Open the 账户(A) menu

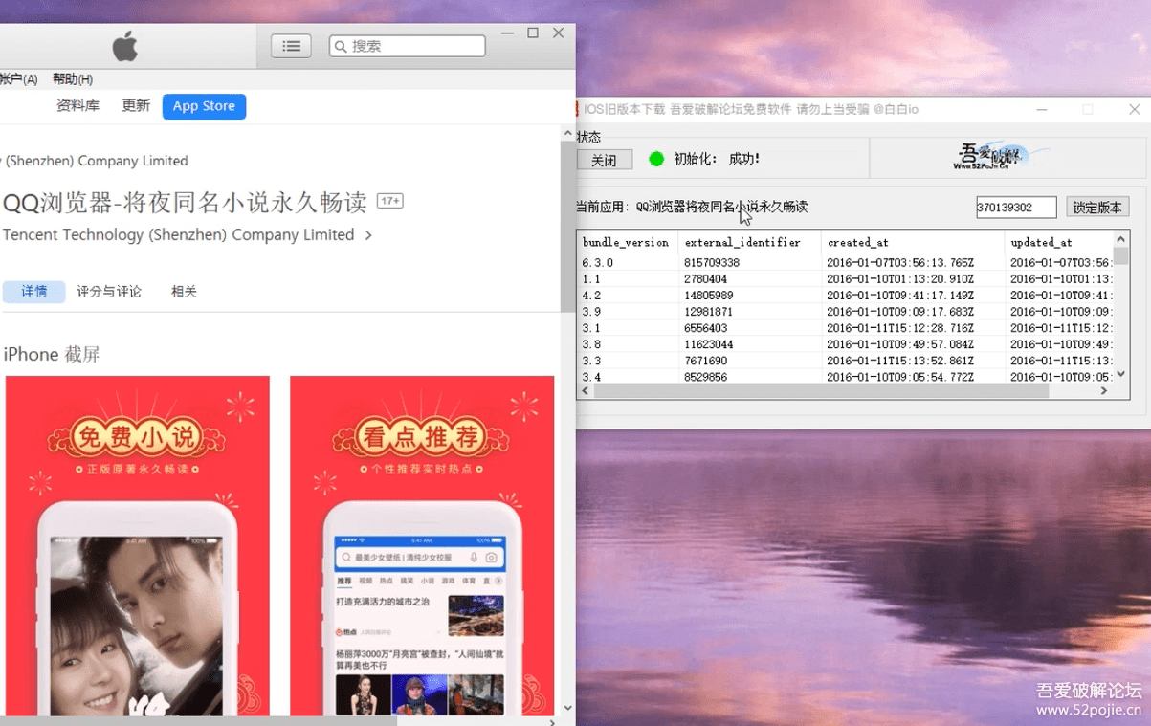[18, 79]
